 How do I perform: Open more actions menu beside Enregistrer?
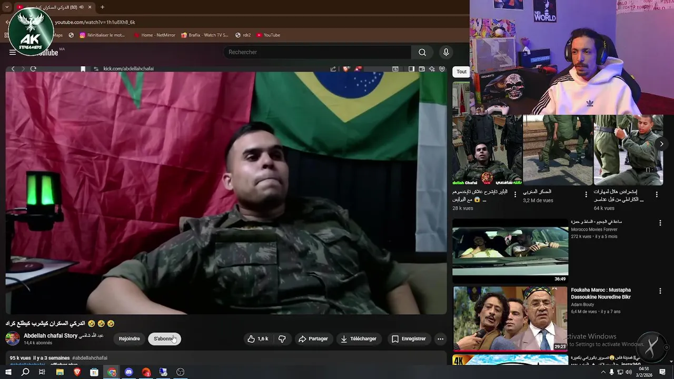pos(441,339)
